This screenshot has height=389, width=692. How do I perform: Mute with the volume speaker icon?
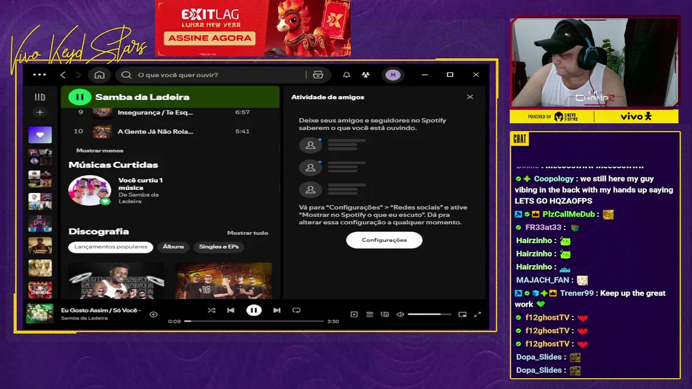tap(400, 314)
